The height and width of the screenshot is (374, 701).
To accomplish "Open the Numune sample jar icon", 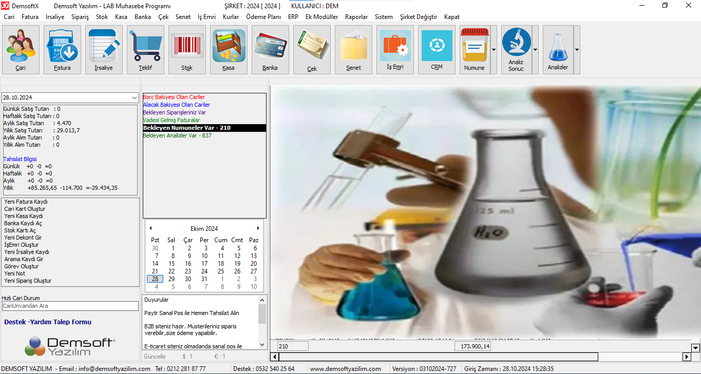I will click(475, 50).
